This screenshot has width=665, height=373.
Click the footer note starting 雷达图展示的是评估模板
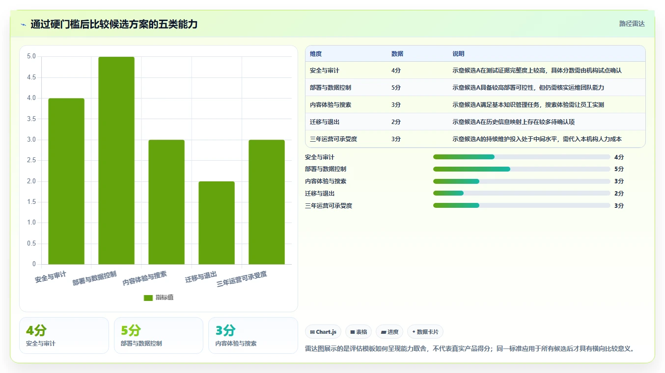coord(470,349)
